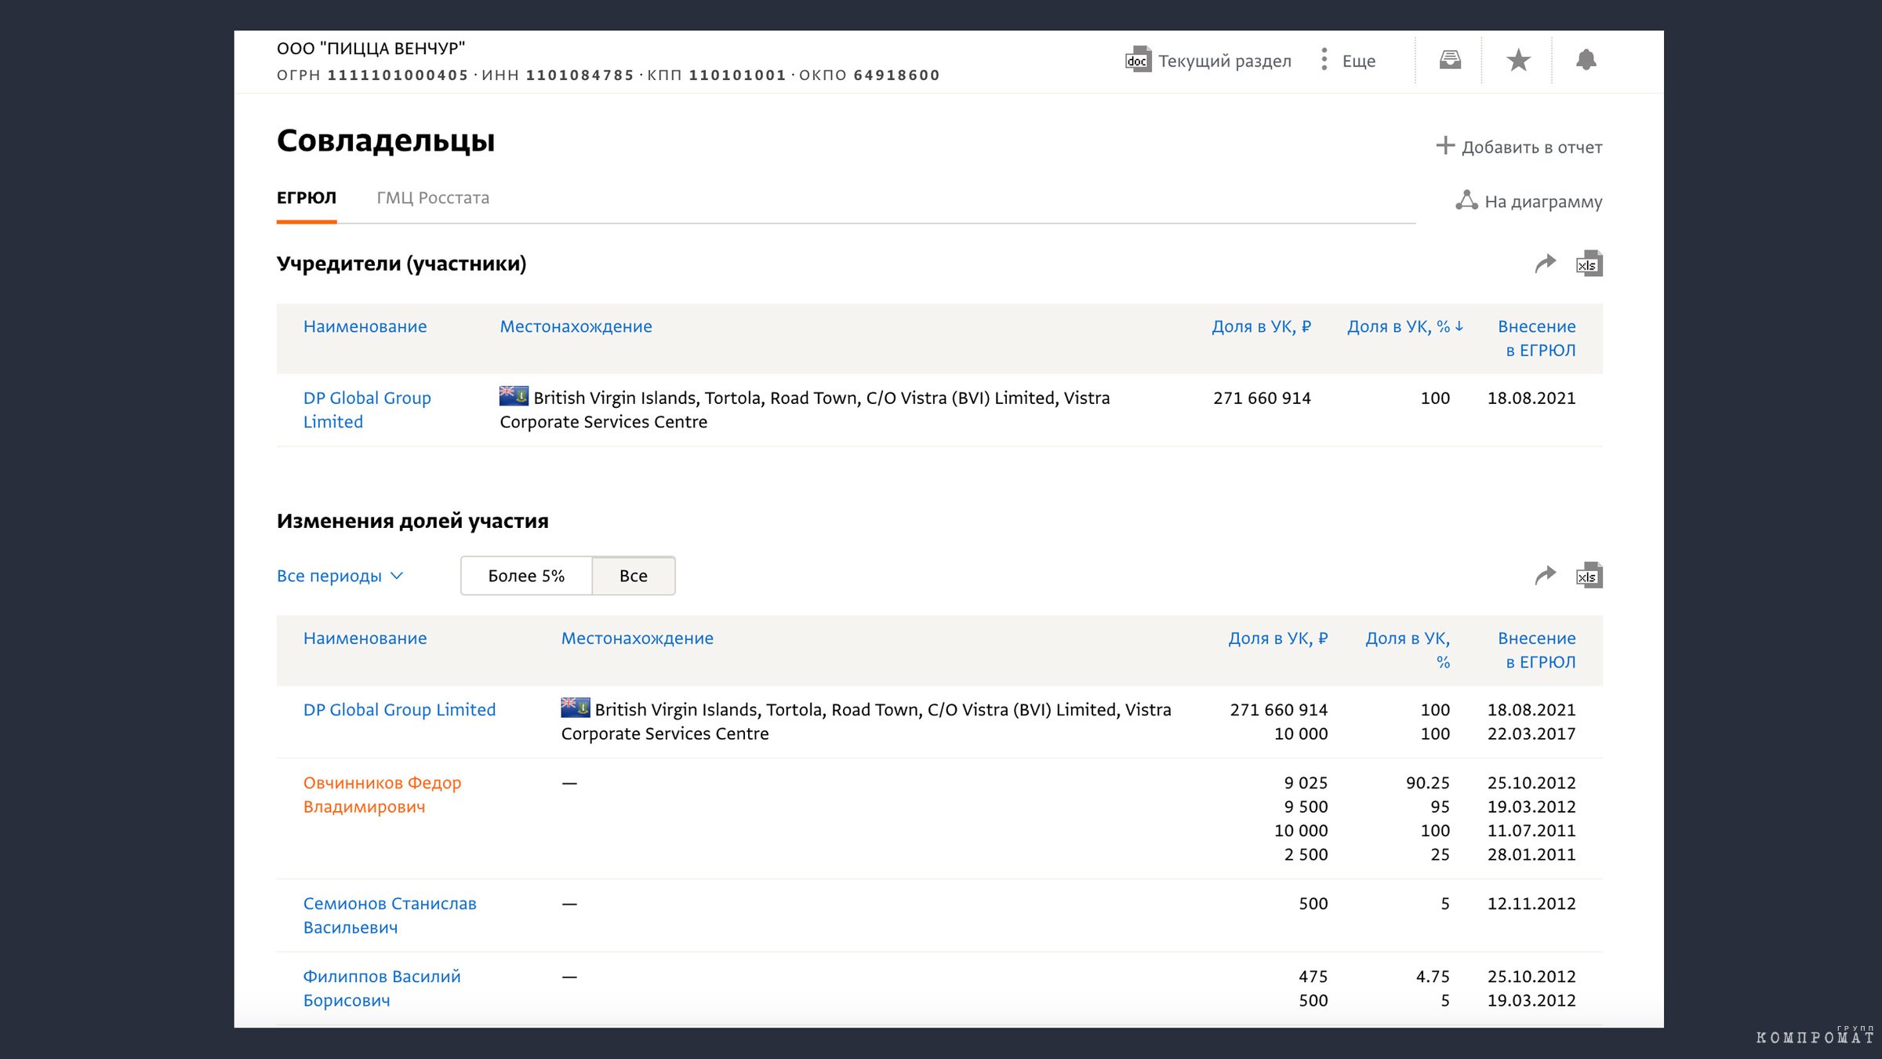Screen dimensions: 1882x1059
Task: Click date 11.07.2011 in Овчинников row
Action: pyautogui.click(x=1531, y=831)
